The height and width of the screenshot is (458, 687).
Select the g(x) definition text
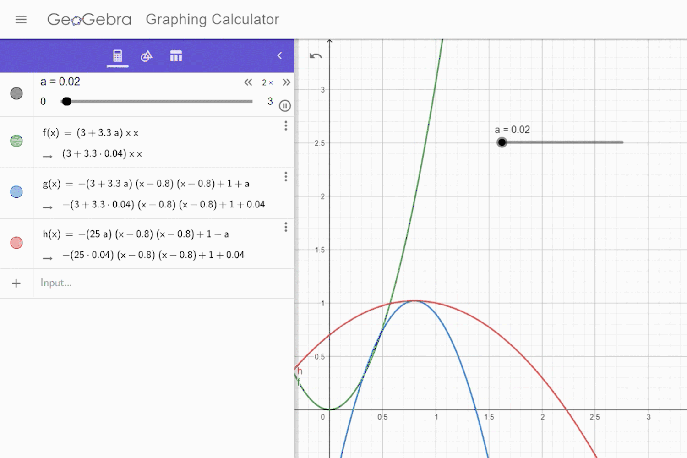tap(146, 184)
